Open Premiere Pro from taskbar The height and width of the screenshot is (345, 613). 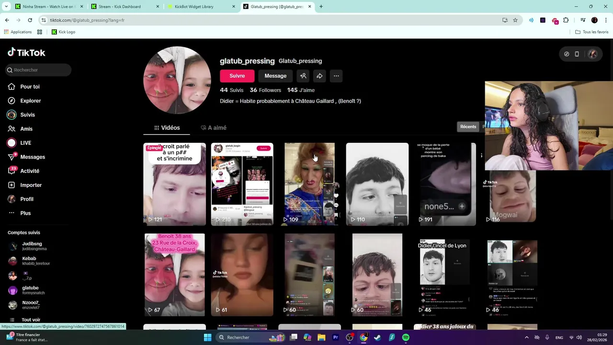click(x=336, y=337)
